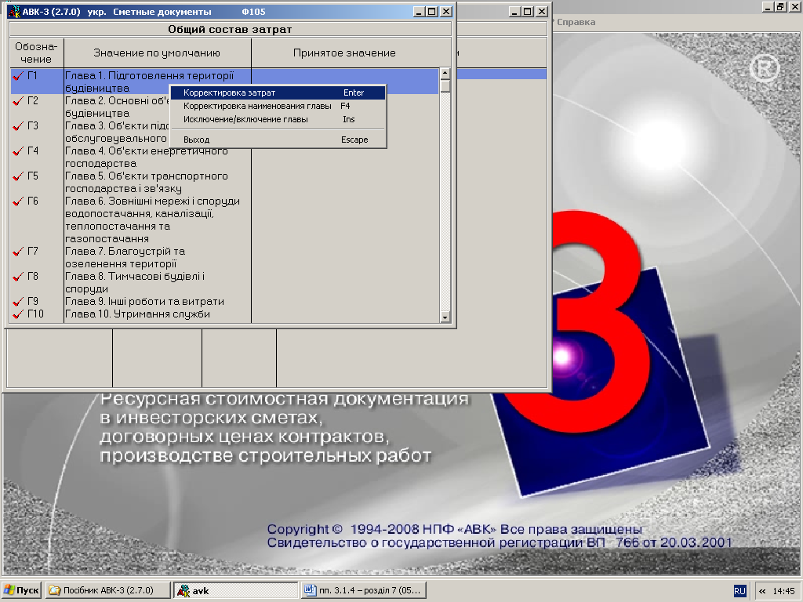Click column header Обозначение
This screenshot has width=803, height=602.
click(36, 53)
